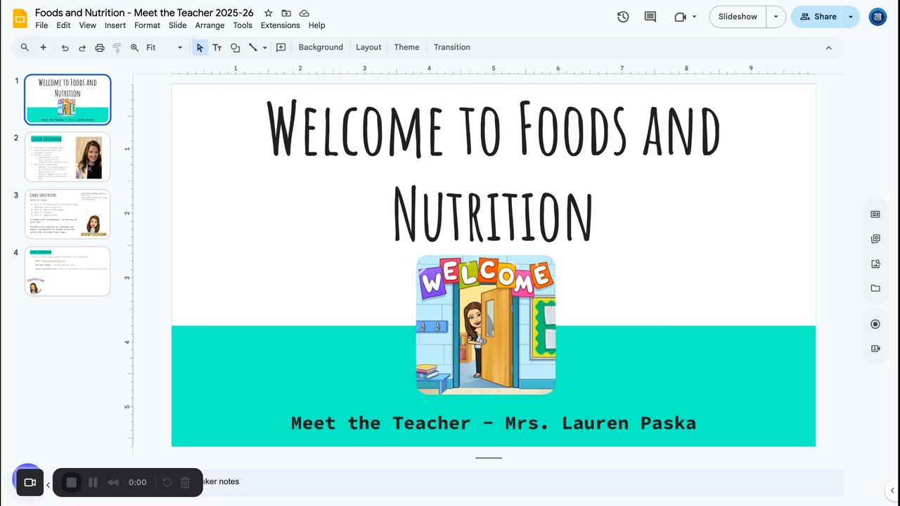Select slide 2 thumbnail with teacher photo
Viewport: 900px width, 506px height.
[67, 157]
